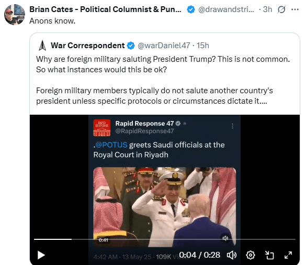
Task: Open Brian Cates' profile avatar
Action: click(15, 15)
